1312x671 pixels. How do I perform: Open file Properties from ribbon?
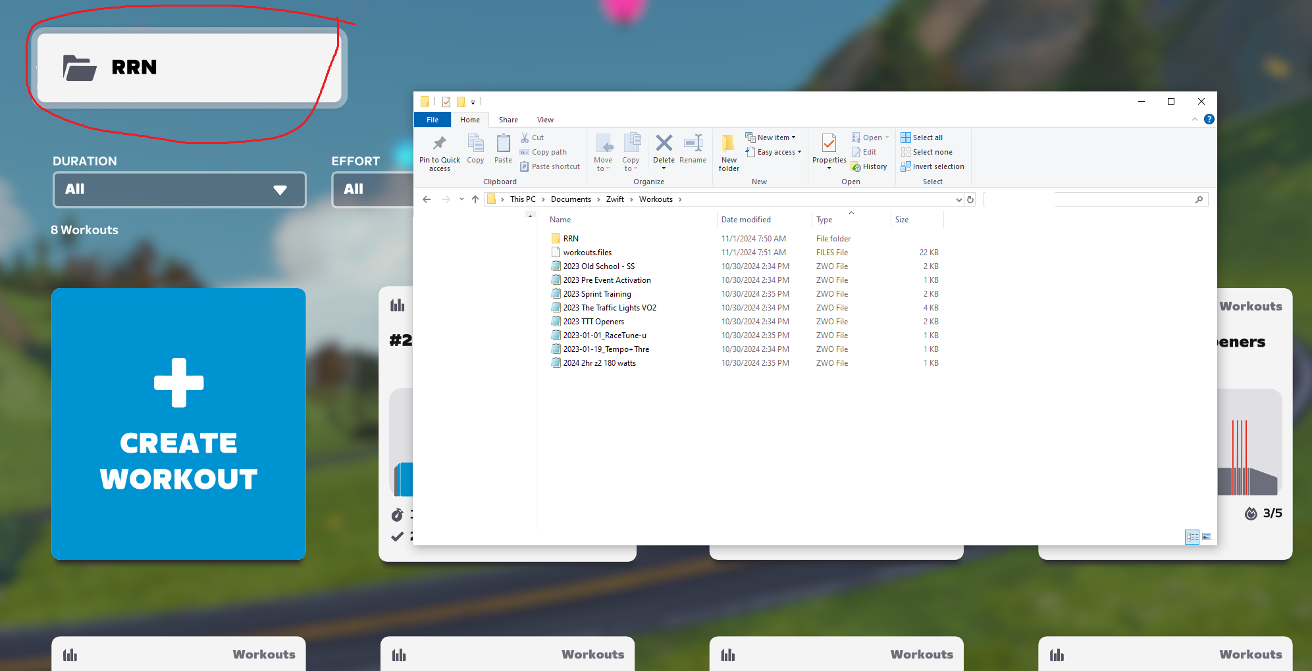(829, 145)
